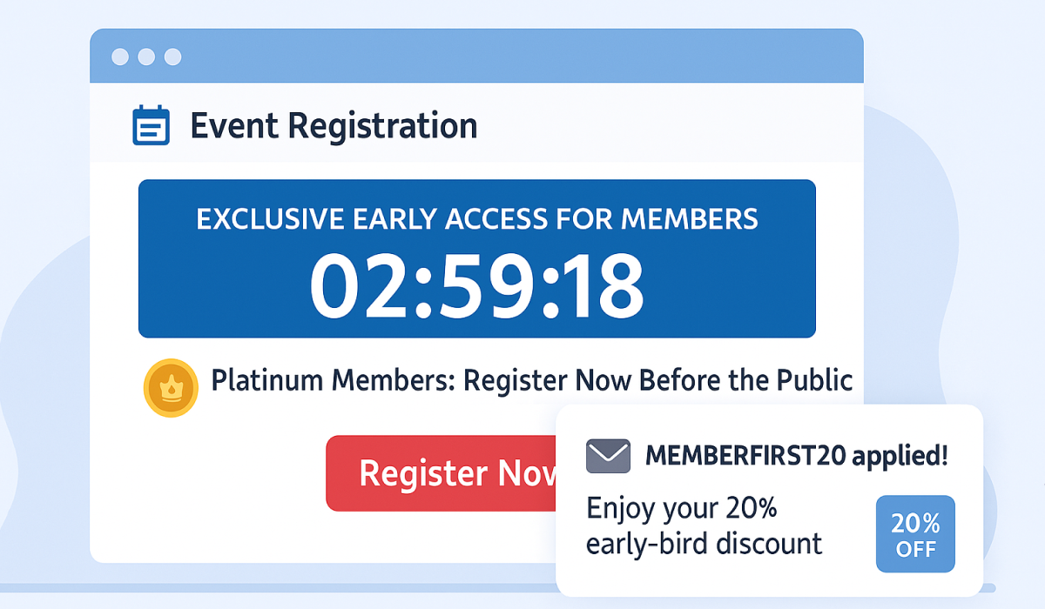Click the early-bird discount description text
Screen dimensions: 1045x609
(704, 525)
